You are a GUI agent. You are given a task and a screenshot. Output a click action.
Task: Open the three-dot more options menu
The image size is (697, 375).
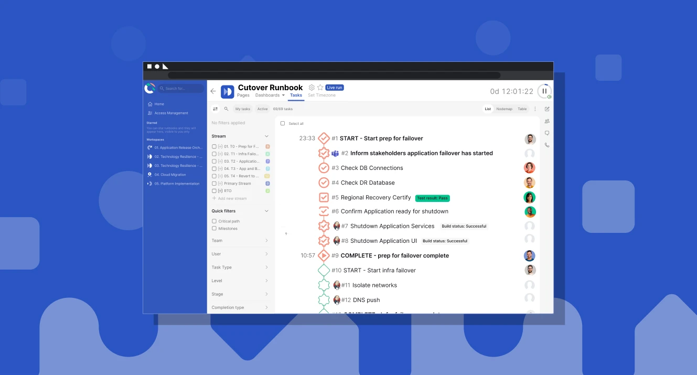tap(535, 109)
